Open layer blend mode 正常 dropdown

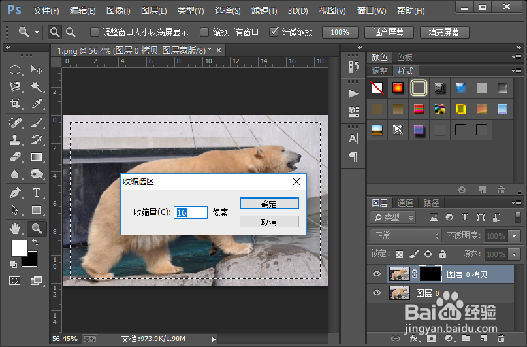[x=406, y=236]
